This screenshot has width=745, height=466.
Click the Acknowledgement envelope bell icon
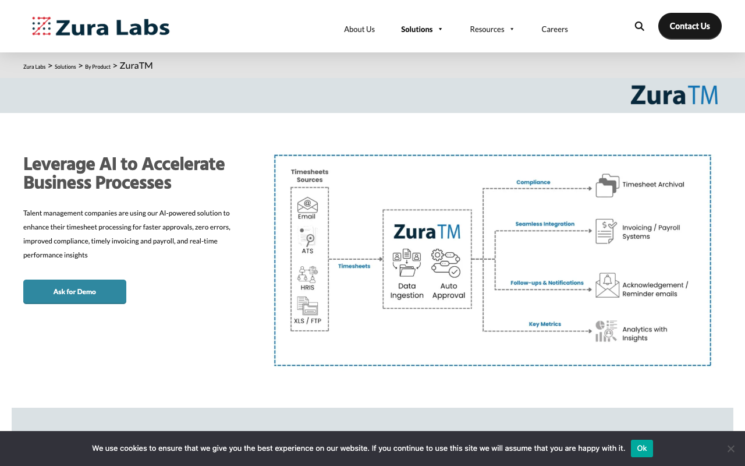point(607,285)
